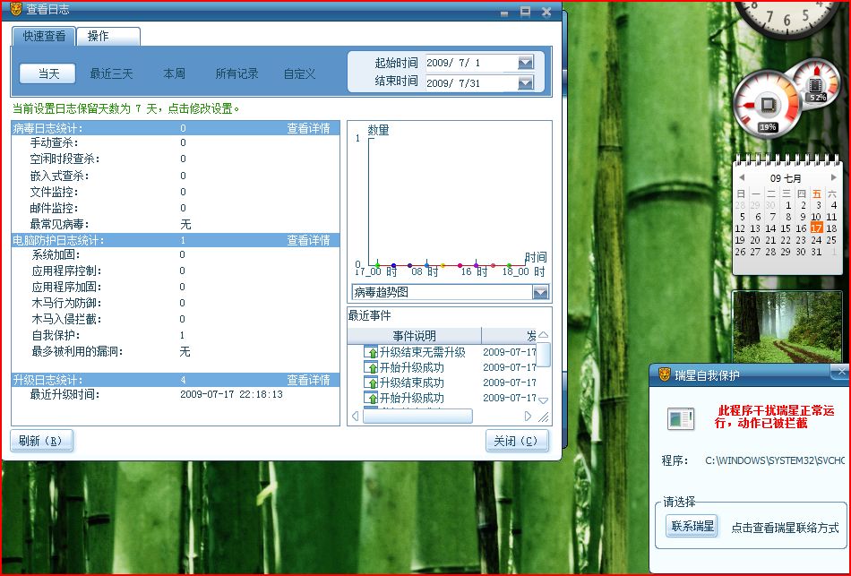This screenshot has height=576, width=851.
Task: Switch to the 快速查看 tab
Action: pyautogui.click(x=44, y=37)
